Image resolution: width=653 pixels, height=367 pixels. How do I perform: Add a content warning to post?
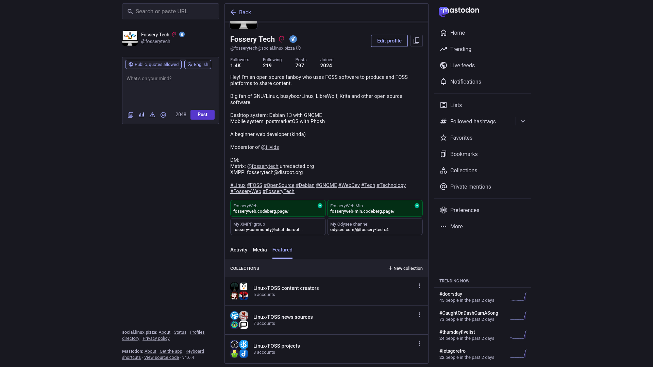tap(152, 115)
